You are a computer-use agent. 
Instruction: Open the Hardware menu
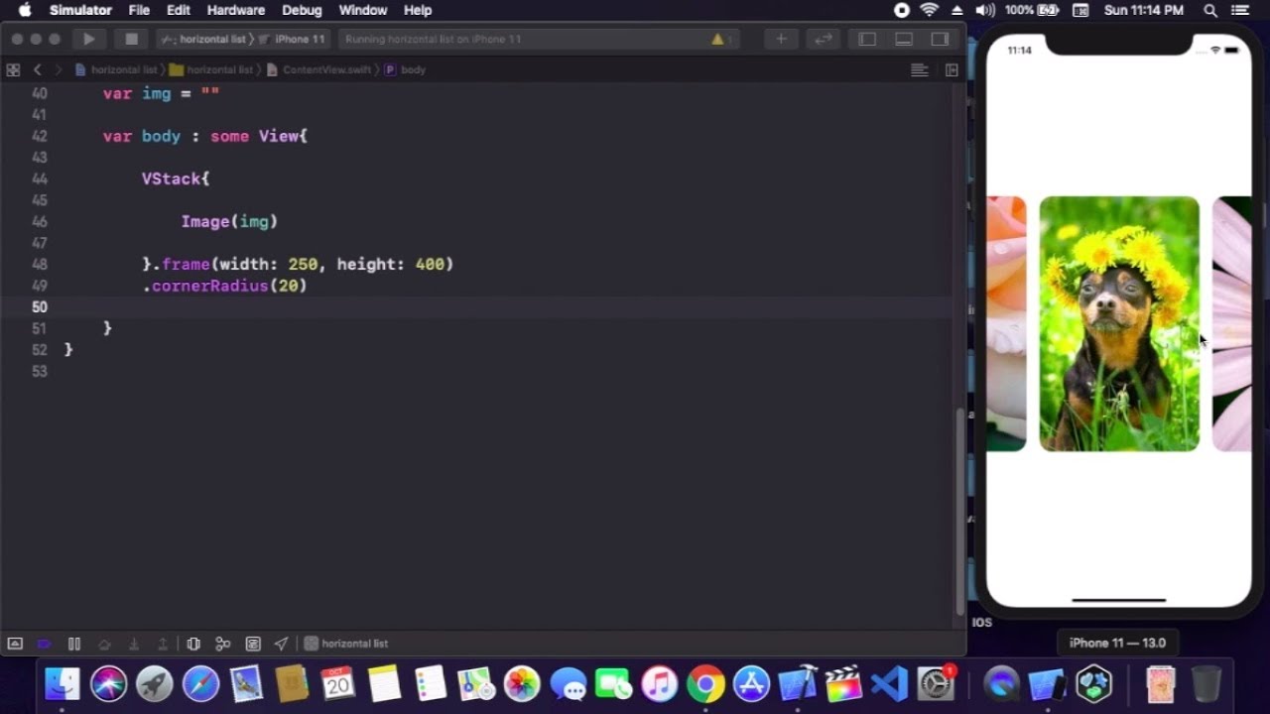[236, 10]
